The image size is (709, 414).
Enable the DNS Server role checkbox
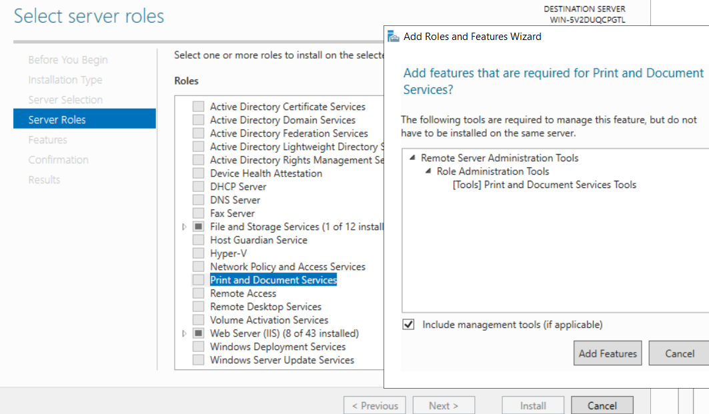[x=198, y=200]
